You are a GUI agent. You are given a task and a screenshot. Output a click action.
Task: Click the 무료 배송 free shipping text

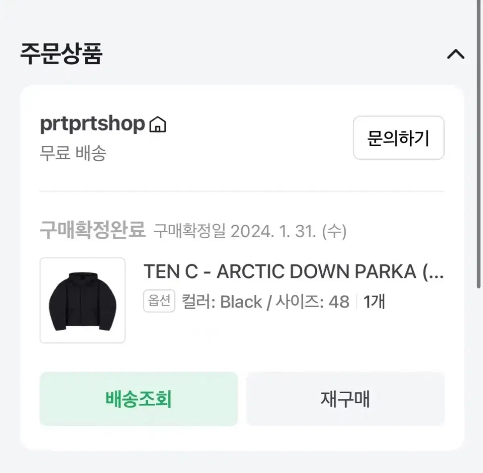point(73,153)
